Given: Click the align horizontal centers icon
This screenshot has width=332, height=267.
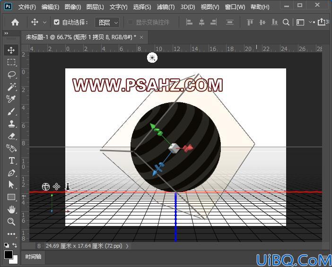Looking at the screenshot, I should [x=201, y=22].
